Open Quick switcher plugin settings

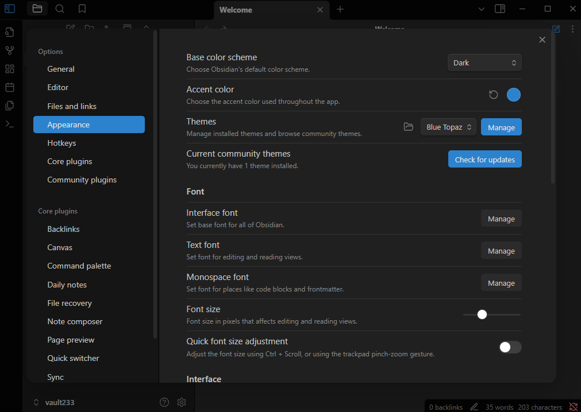(89, 358)
